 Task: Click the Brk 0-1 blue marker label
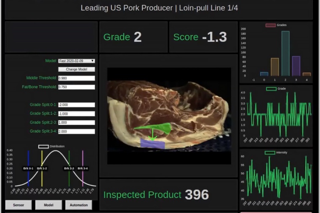coord(28,168)
